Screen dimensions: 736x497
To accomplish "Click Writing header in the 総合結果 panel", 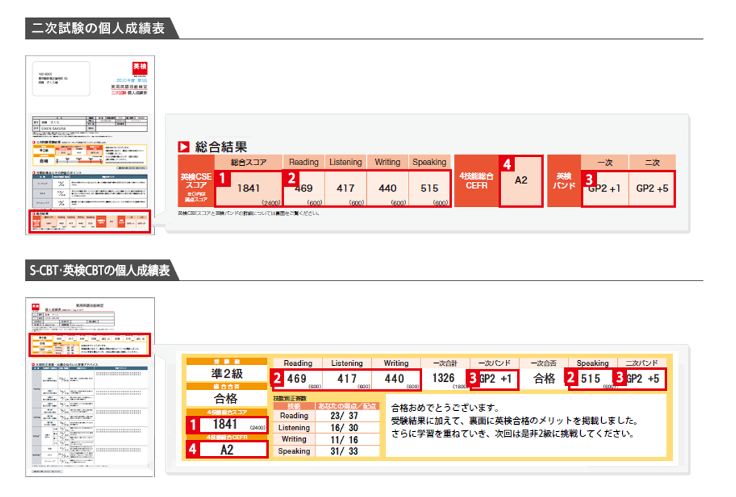I will point(387,162).
